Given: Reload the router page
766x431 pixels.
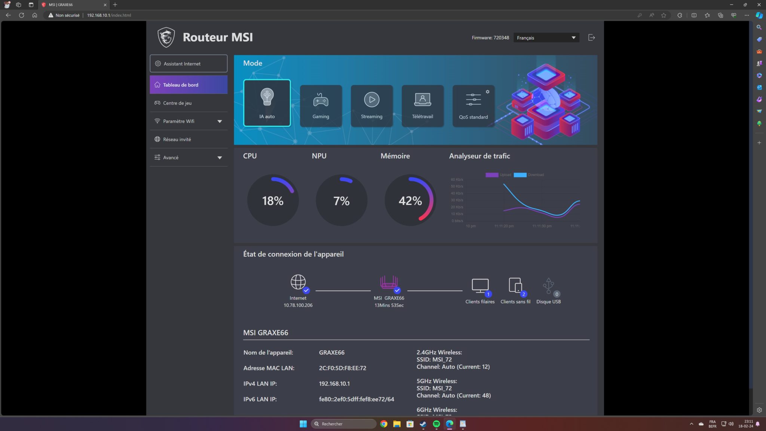Looking at the screenshot, I should point(21,15).
